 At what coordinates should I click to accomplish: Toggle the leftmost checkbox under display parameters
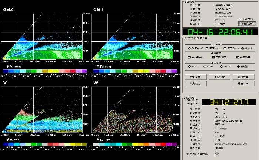189,57
